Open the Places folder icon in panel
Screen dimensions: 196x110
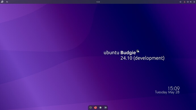[x=7, y=2]
